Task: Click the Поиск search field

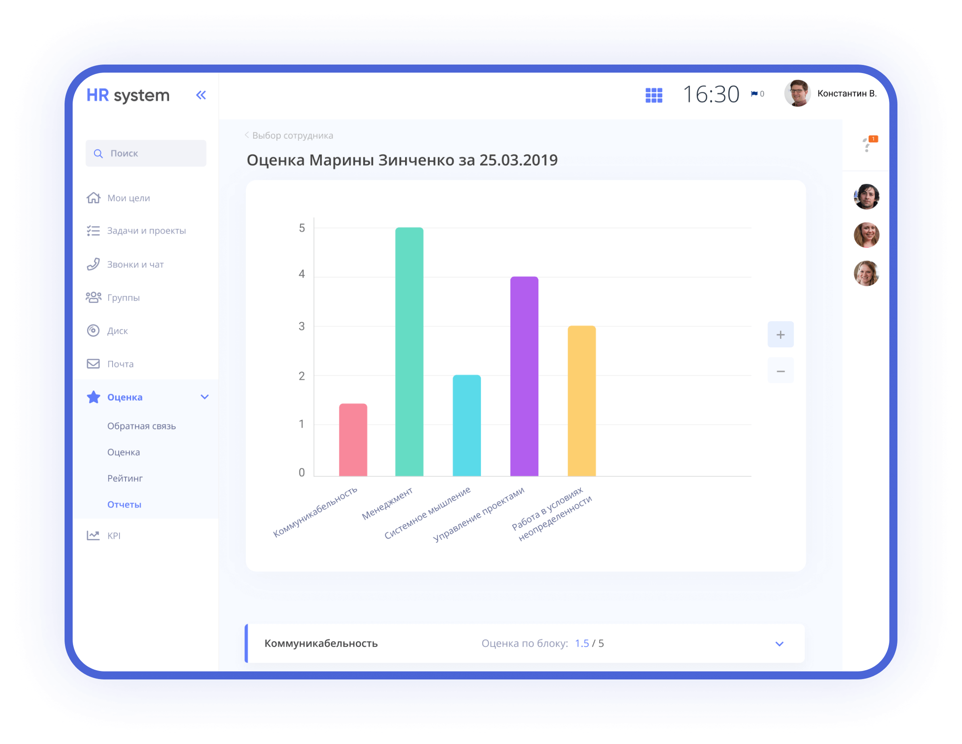Action: click(x=146, y=153)
